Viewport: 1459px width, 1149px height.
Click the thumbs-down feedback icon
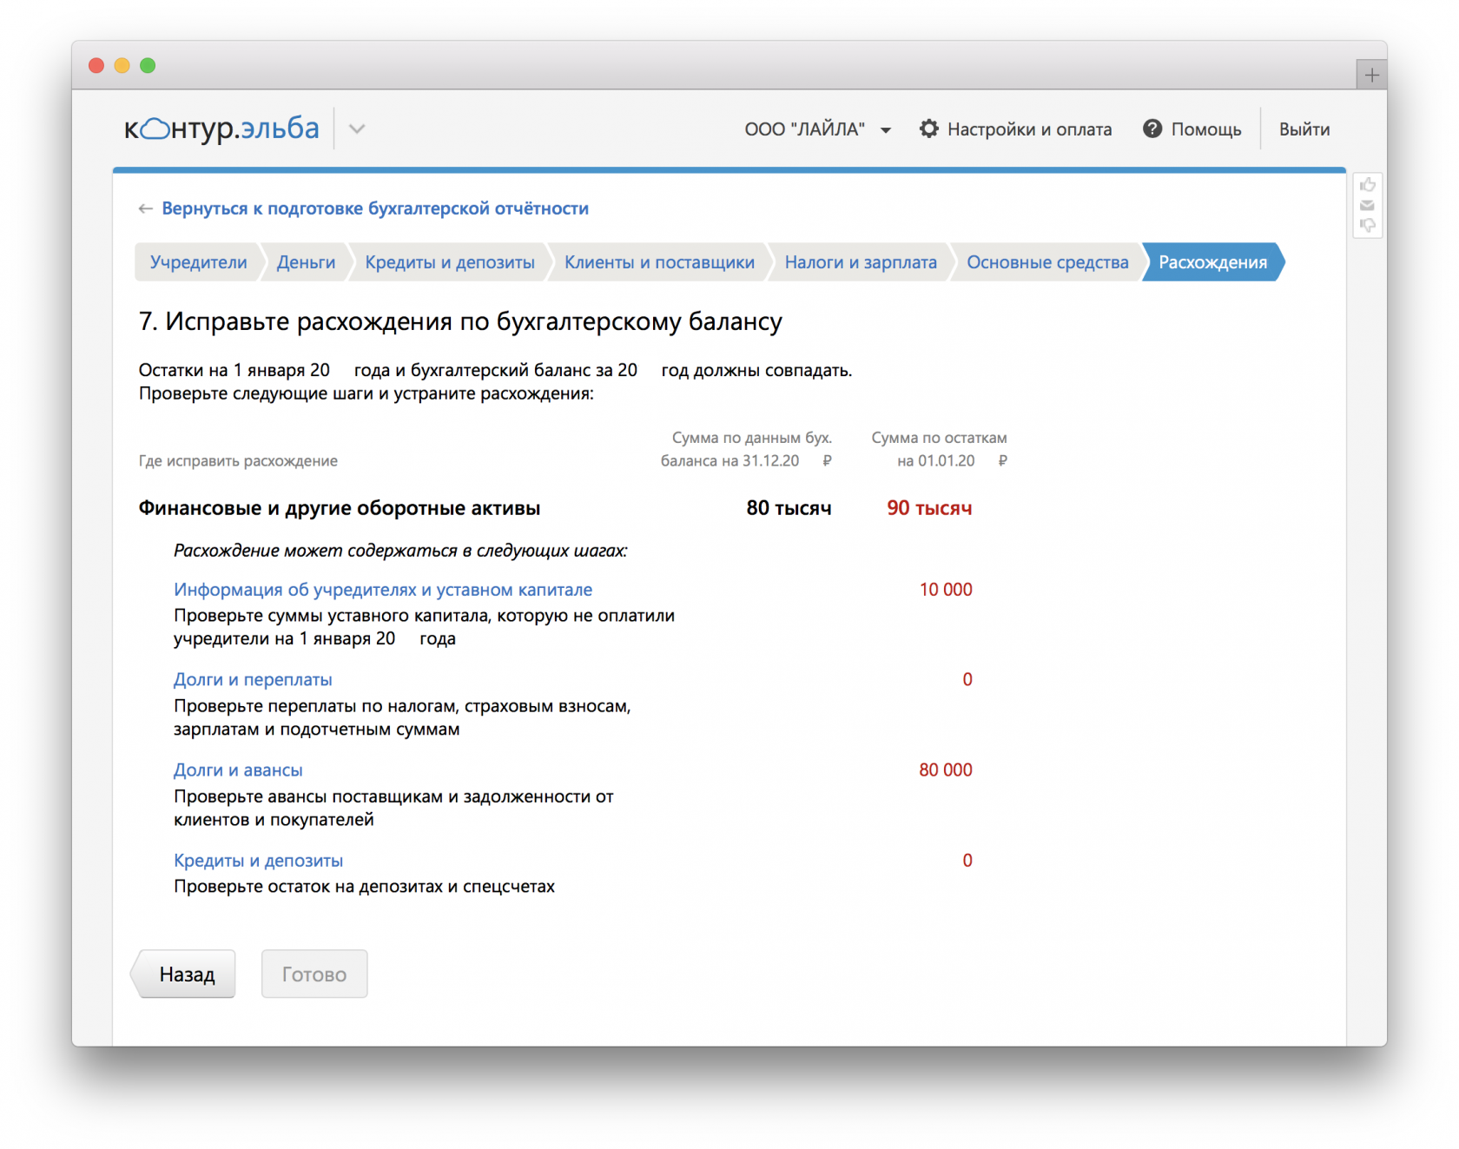coord(1367,226)
